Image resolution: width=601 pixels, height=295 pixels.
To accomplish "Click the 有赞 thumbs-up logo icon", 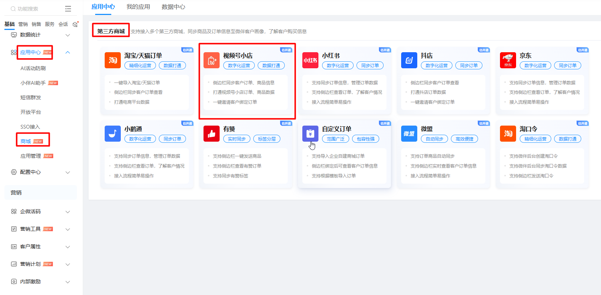I will [x=212, y=134].
